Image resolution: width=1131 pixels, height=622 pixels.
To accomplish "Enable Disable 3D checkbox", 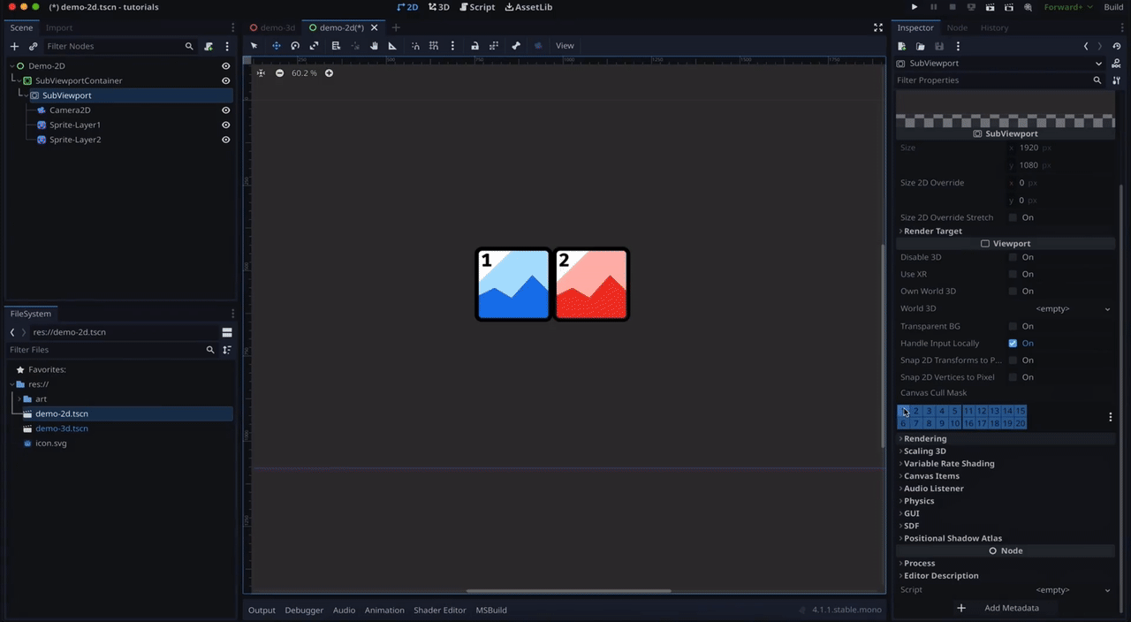I will tap(1013, 257).
